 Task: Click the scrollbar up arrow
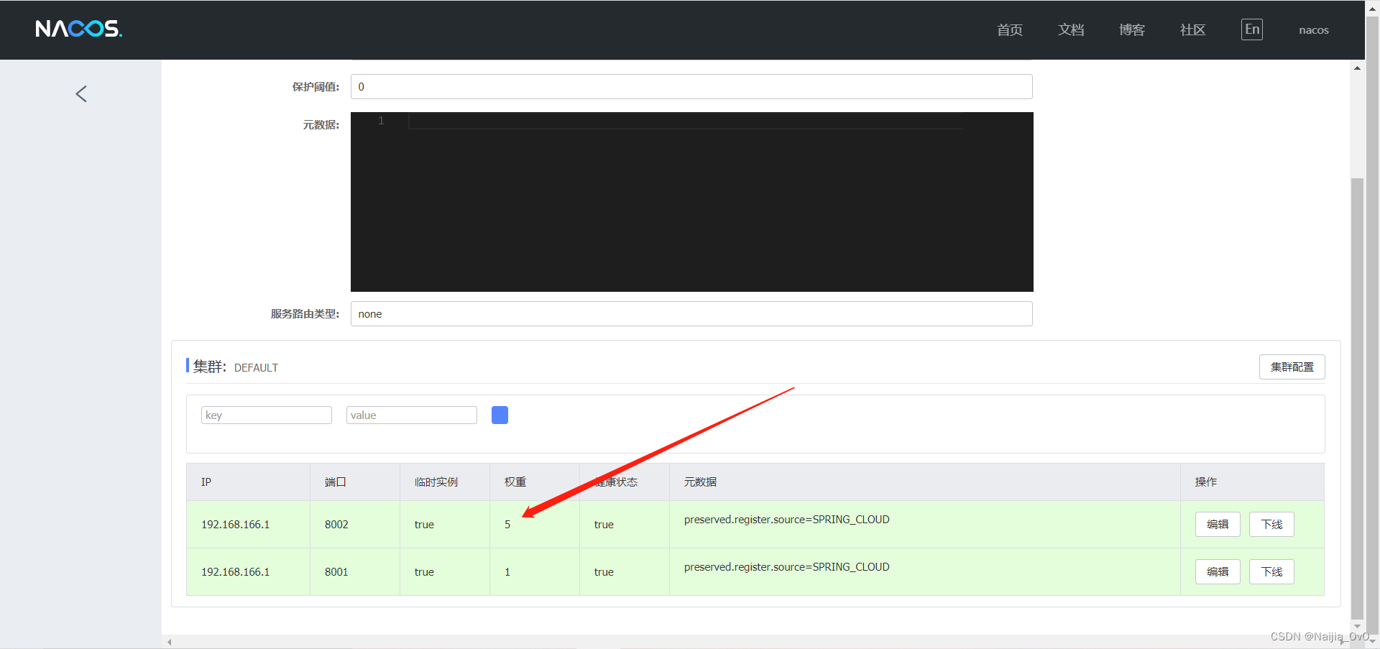tap(1357, 68)
